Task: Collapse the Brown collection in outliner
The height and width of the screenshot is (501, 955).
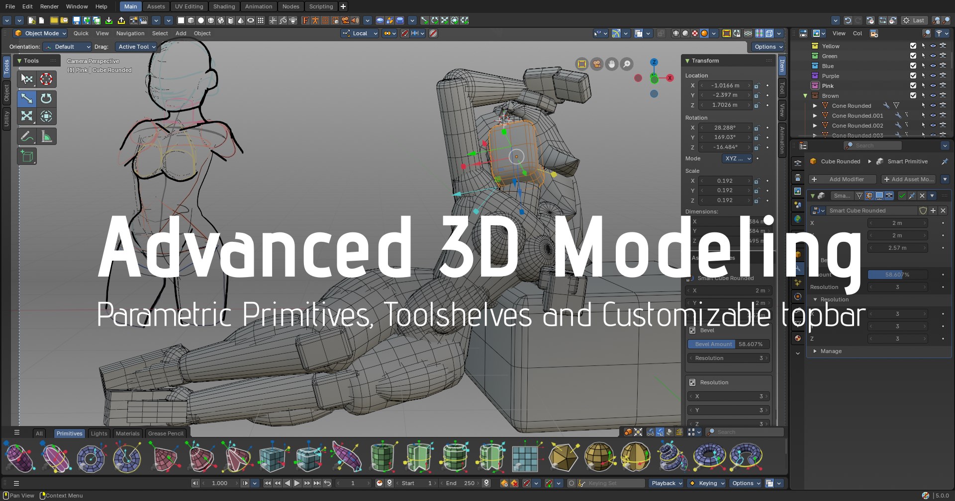Action: click(805, 95)
